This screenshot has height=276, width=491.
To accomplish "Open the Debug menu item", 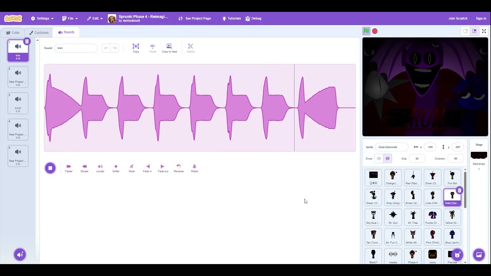I will point(253,18).
